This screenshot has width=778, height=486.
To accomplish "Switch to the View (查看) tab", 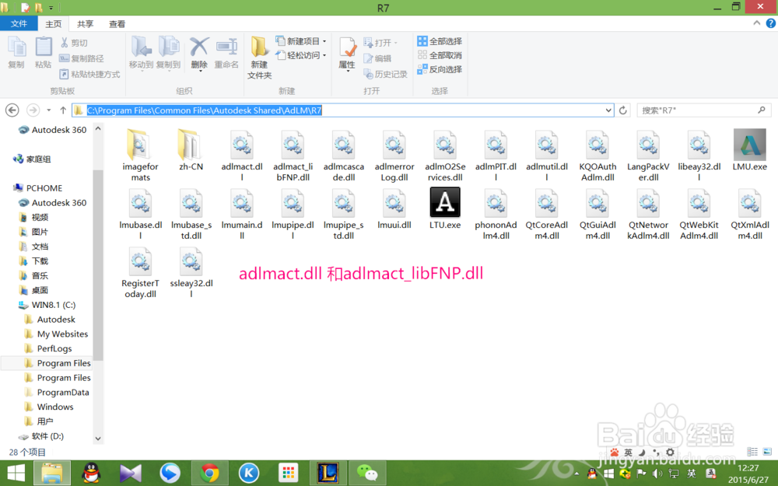I will point(117,24).
